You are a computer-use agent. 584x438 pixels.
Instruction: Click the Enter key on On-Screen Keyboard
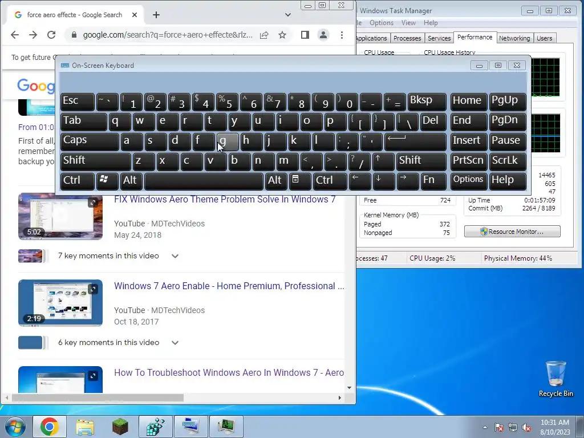tap(415, 141)
